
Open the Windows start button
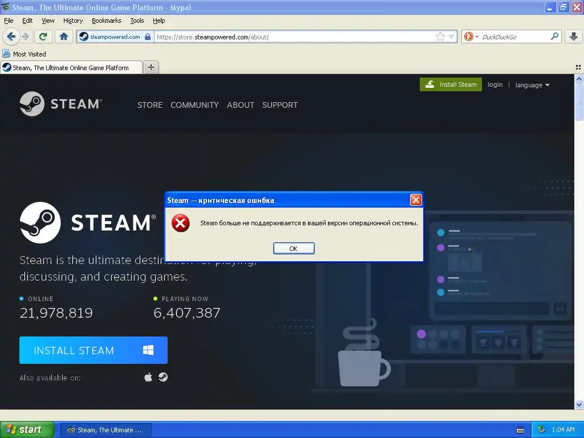27,429
